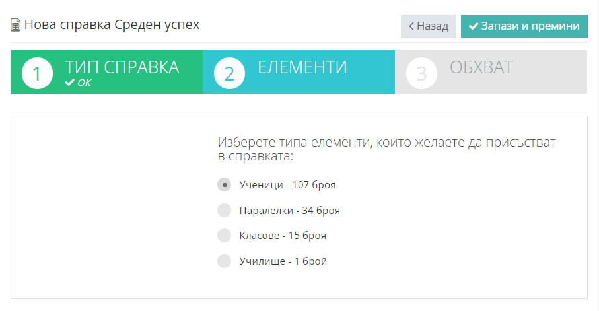Click the label Училище - 1 брой
The height and width of the screenshot is (311, 599).
pyautogui.click(x=283, y=261)
